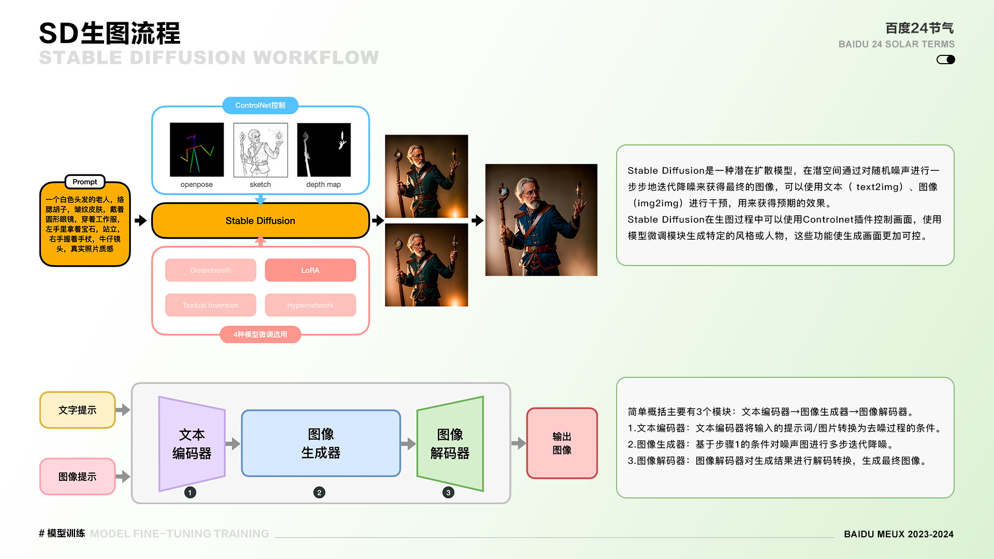Click the numbered circle 2 icon
The width and height of the screenshot is (994, 559).
(x=319, y=492)
